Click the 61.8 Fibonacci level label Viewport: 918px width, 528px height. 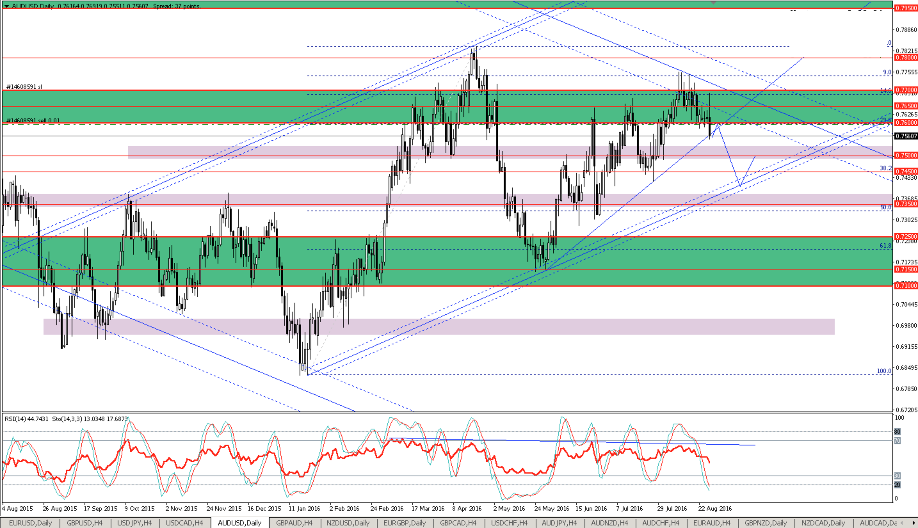(x=885, y=246)
